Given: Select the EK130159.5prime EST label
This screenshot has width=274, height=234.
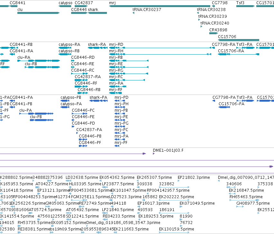Looking at the screenshot, I should pos(176,229).
